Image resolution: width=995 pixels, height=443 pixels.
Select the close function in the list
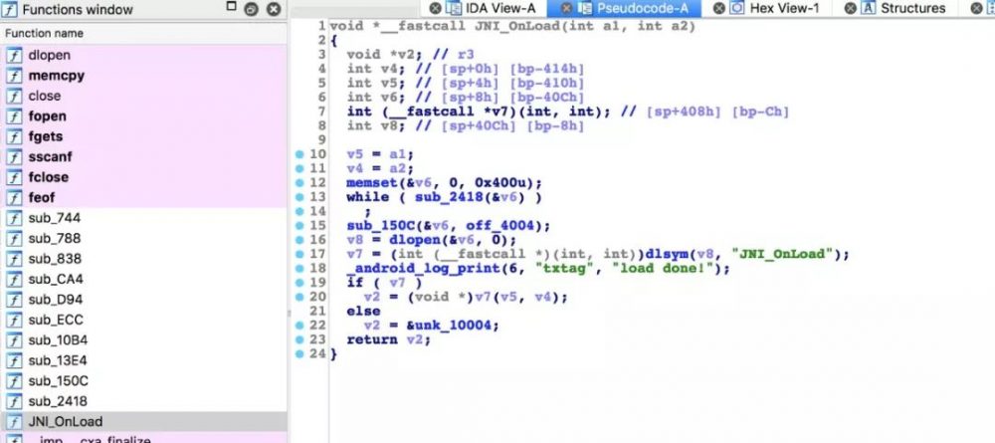point(143,96)
